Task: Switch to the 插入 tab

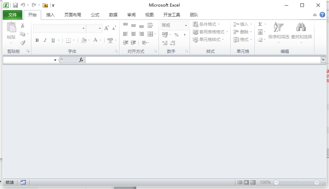Action: pyautogui.click(x=50, y=15)
